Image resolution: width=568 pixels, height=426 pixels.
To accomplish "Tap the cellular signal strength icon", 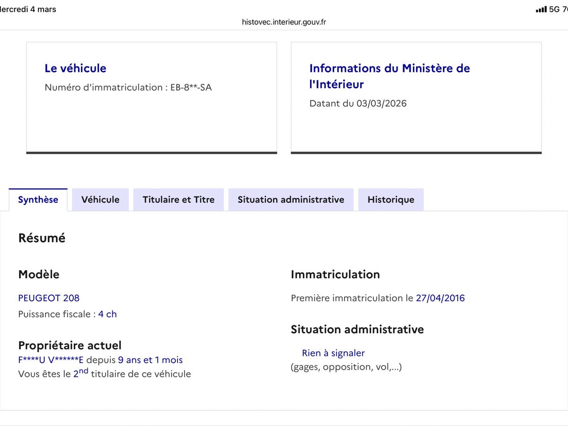I will tap(541, 9).
